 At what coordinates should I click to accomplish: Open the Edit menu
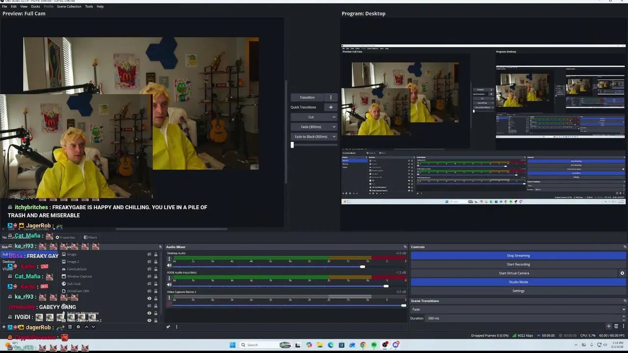click(x=14, y=6)
